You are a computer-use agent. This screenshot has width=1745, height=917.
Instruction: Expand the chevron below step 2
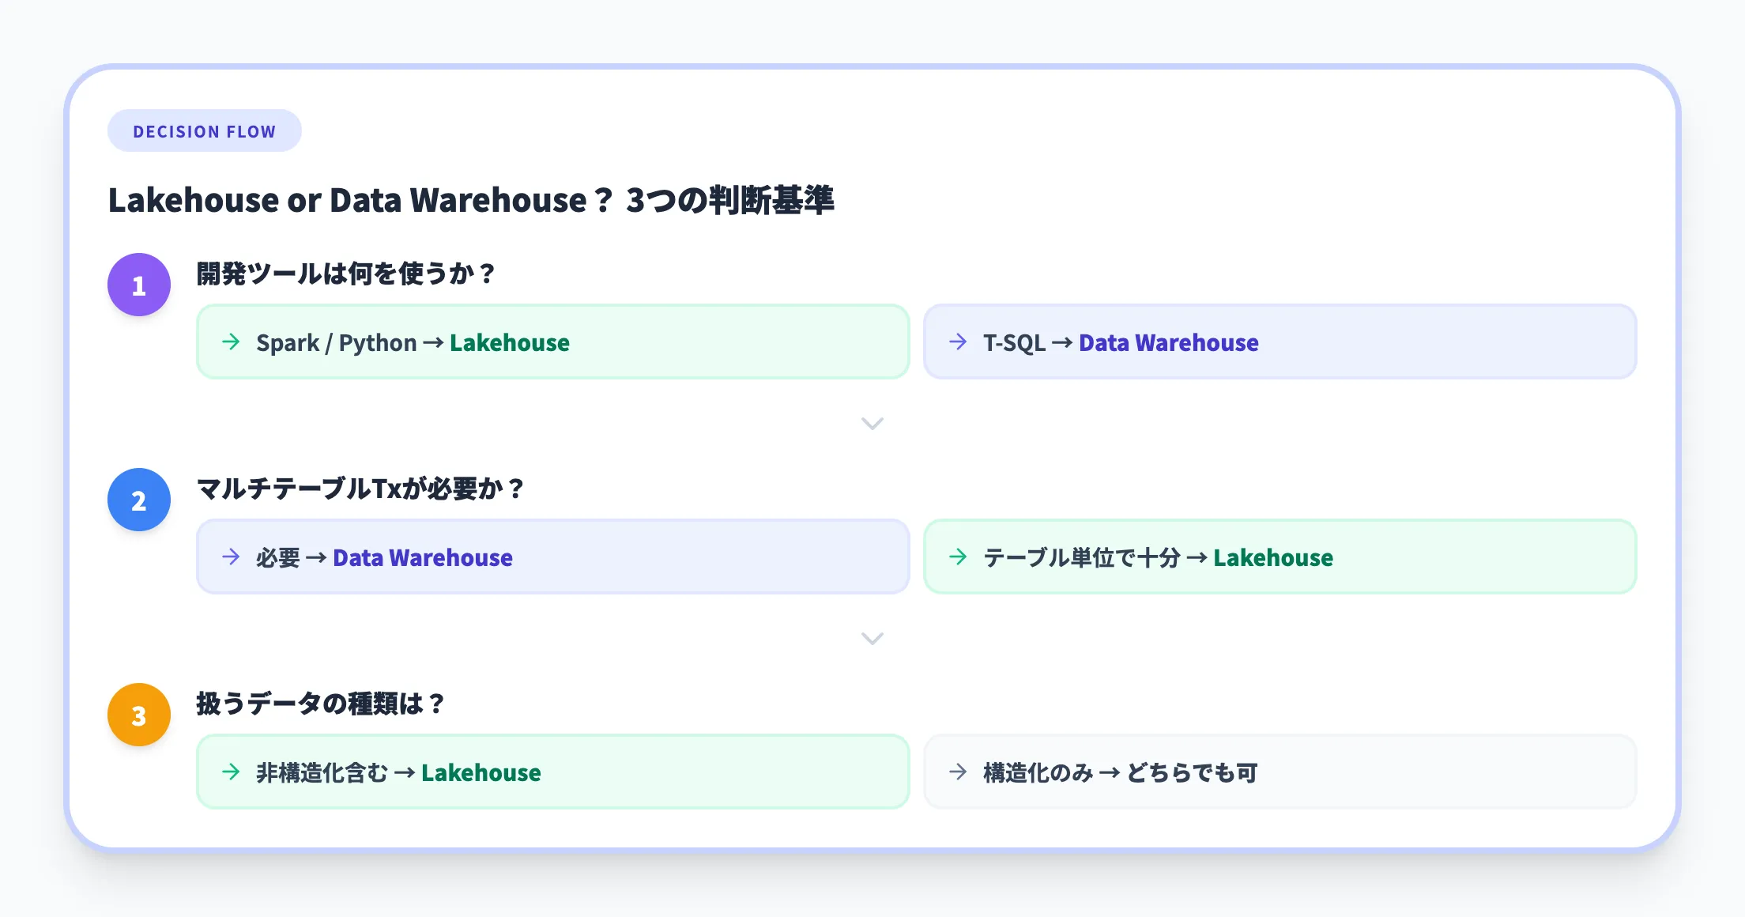872,639
